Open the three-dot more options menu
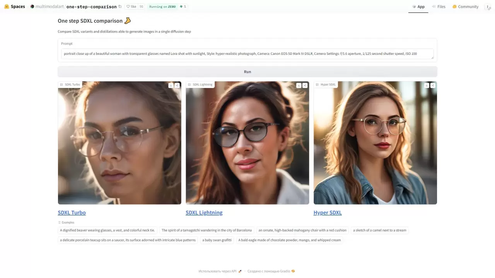Screen dimensions: 495x278 [488, 7]
